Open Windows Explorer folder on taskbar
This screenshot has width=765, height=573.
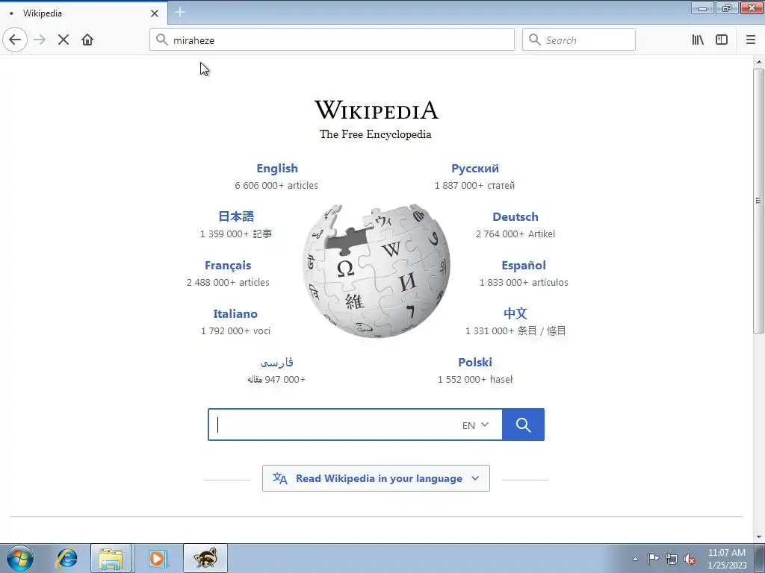[111, 558]
